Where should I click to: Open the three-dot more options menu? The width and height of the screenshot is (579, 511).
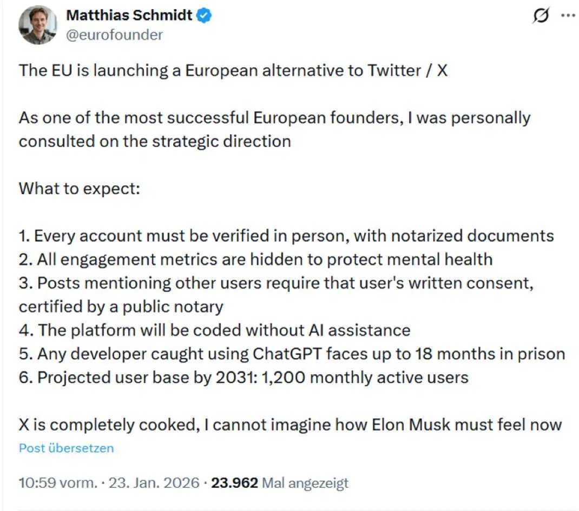567,16
